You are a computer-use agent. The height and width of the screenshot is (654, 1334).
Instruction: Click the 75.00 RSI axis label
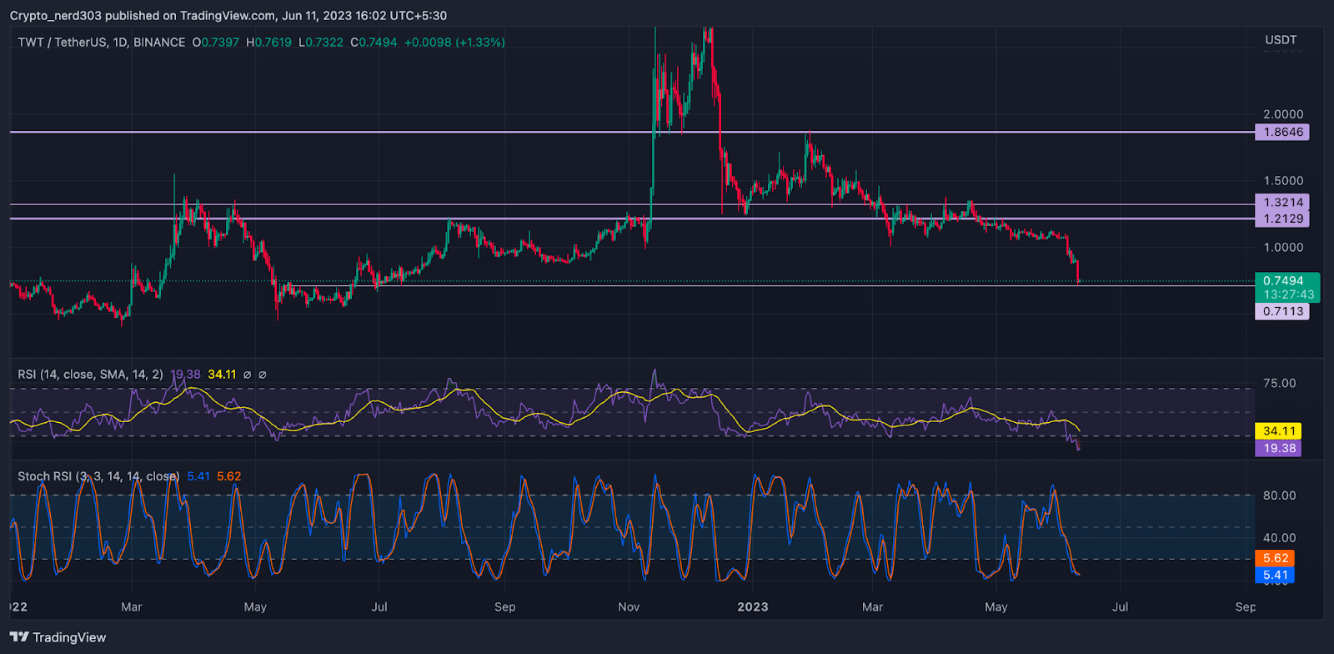coord(1279,384)
